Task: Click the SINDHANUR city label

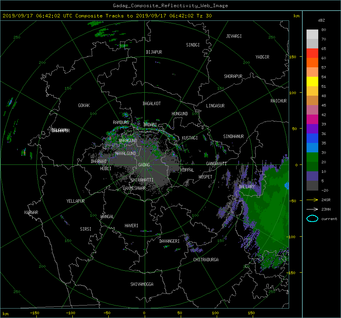Action: click(233, 137)
